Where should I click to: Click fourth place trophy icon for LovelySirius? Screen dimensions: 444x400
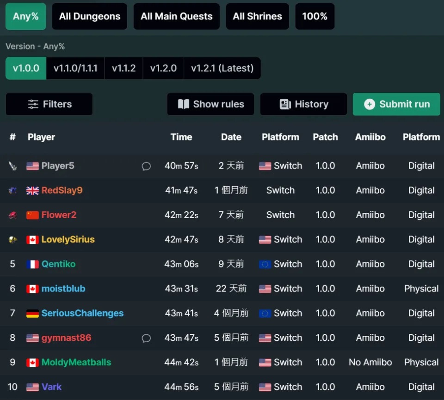[x=13, y=240]
